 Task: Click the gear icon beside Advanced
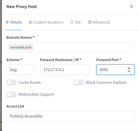coord(90,22)
